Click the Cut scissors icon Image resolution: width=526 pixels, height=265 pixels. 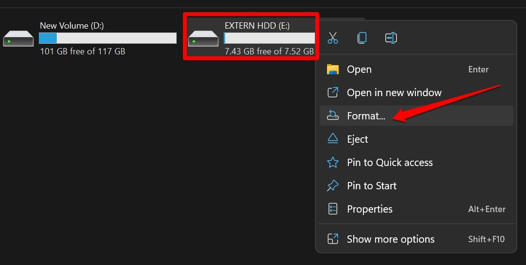[333, 37]
